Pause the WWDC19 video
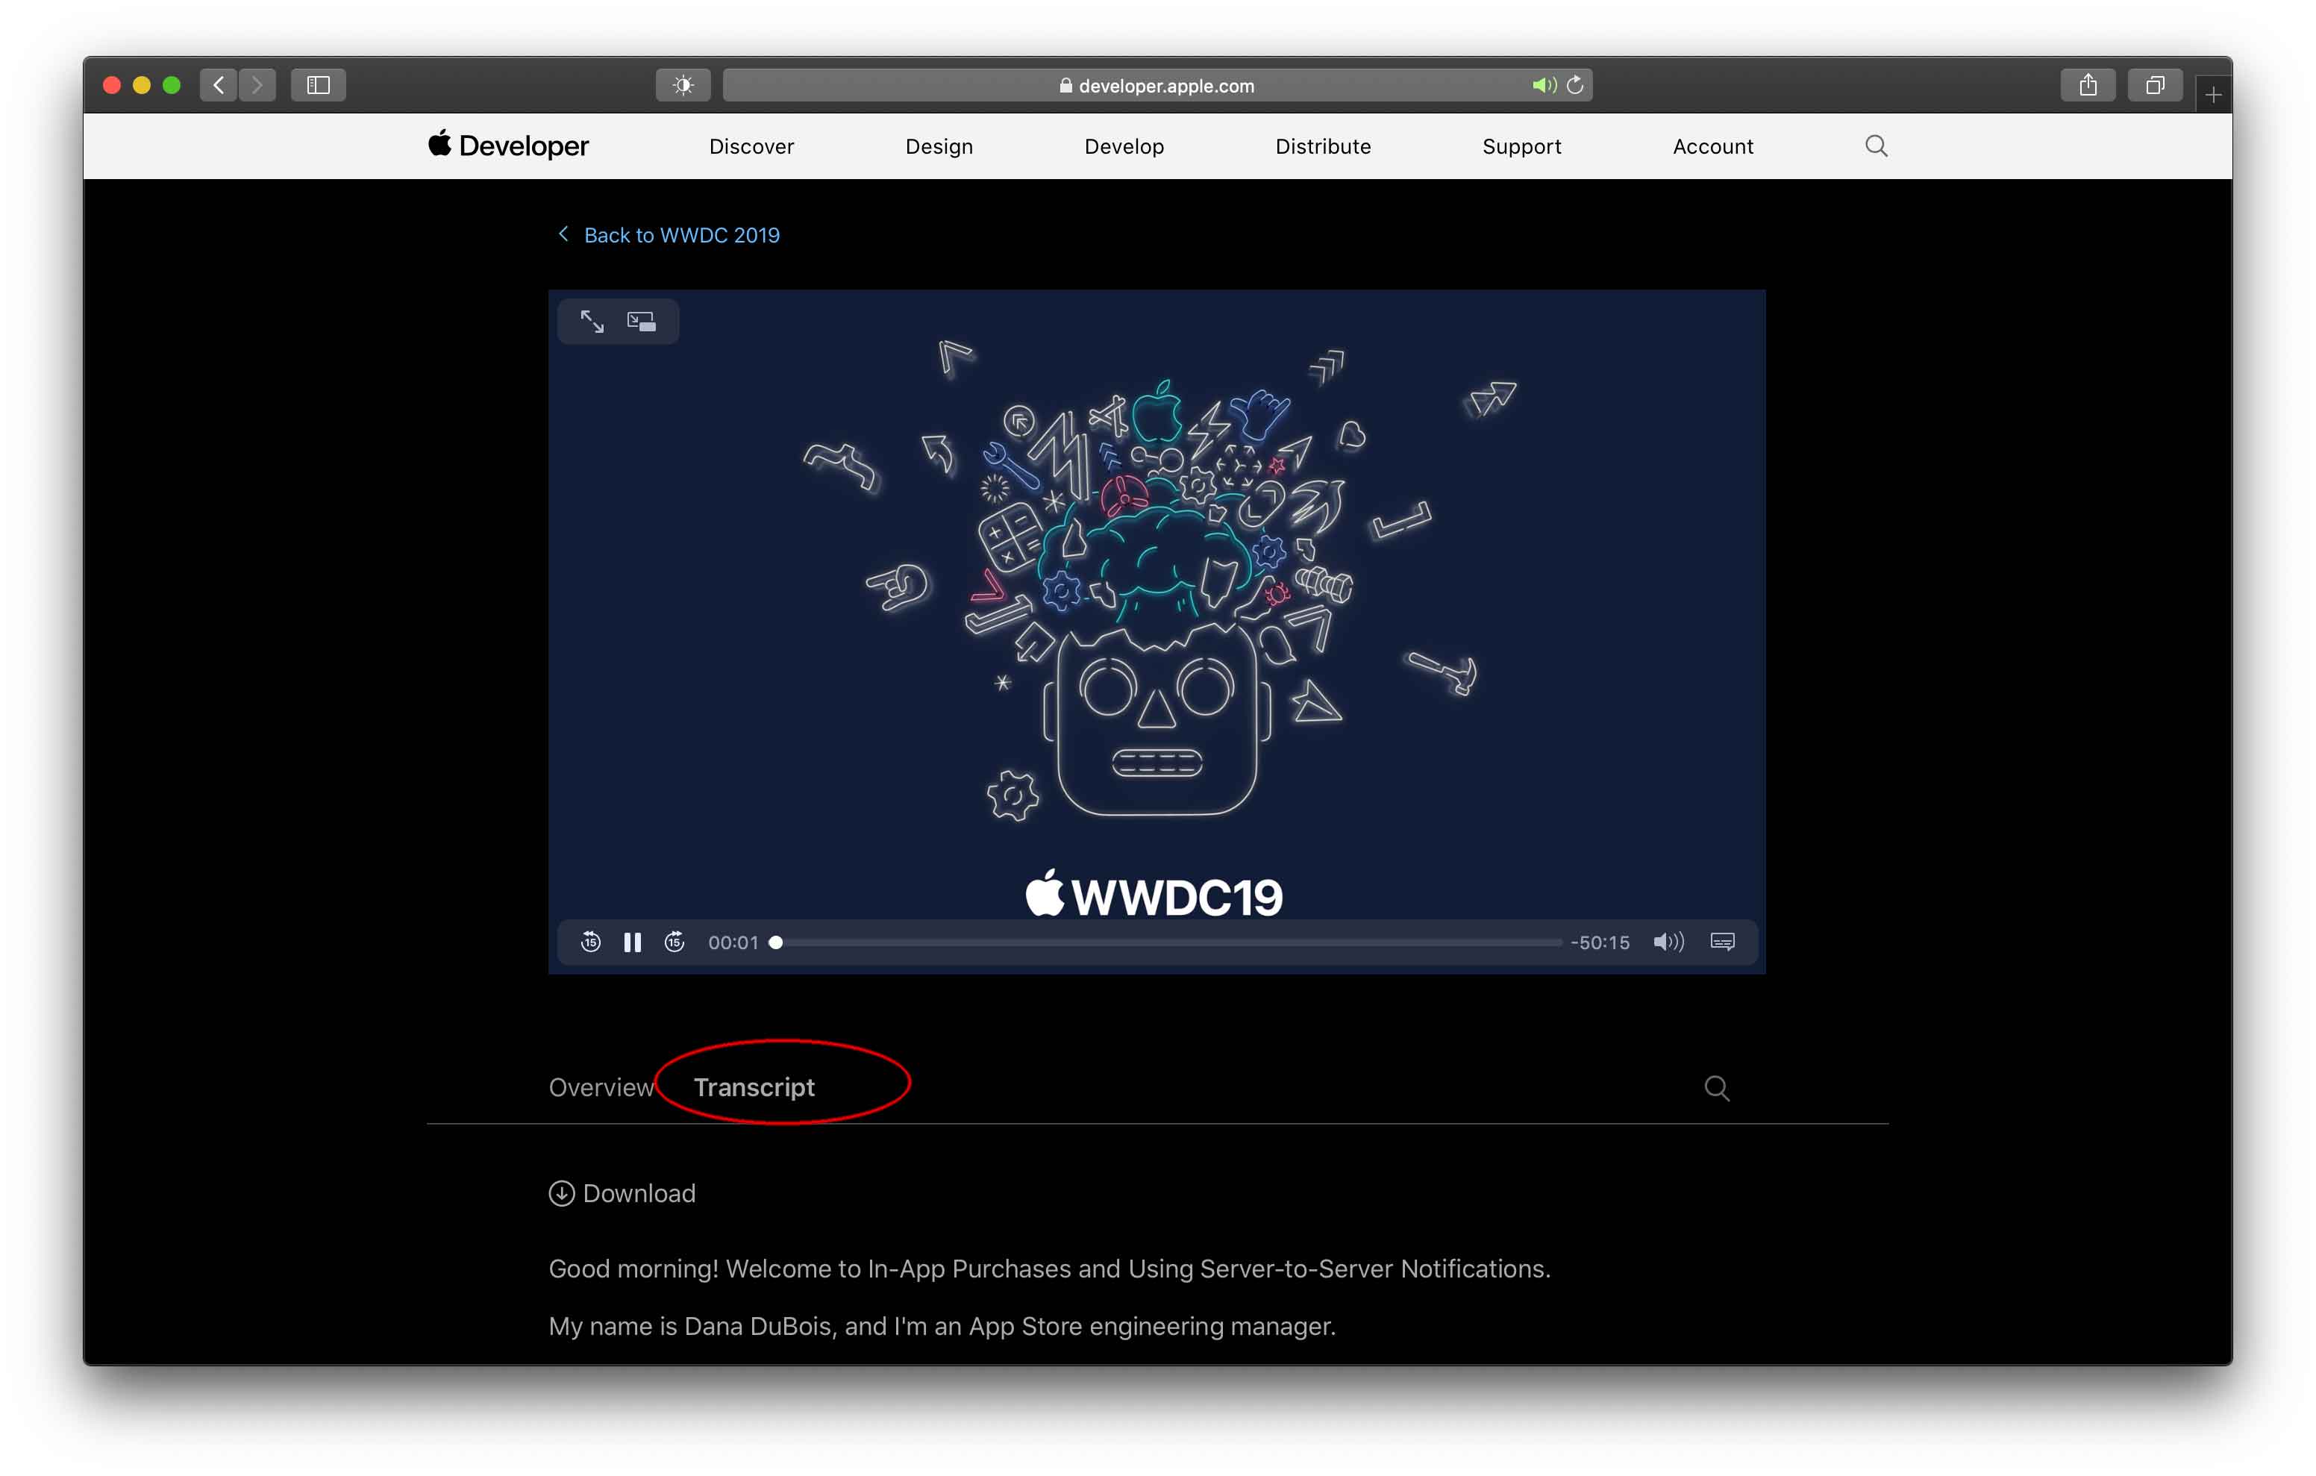 click(x=632, y=942)
